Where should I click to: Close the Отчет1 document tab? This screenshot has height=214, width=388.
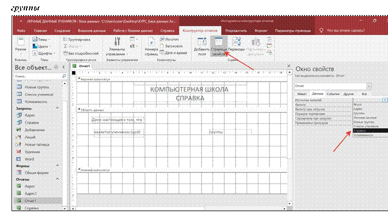pyautogui.click(x=289, y=66)
